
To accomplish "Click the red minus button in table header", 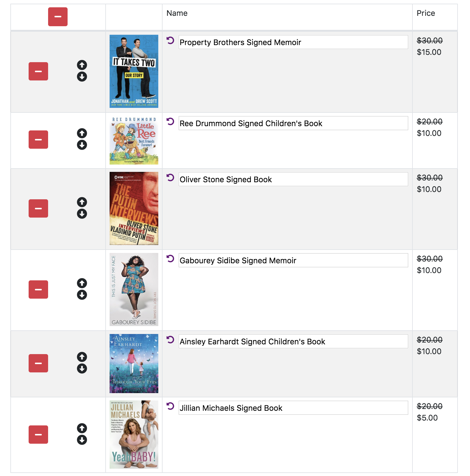I will (x=58, y=17).
